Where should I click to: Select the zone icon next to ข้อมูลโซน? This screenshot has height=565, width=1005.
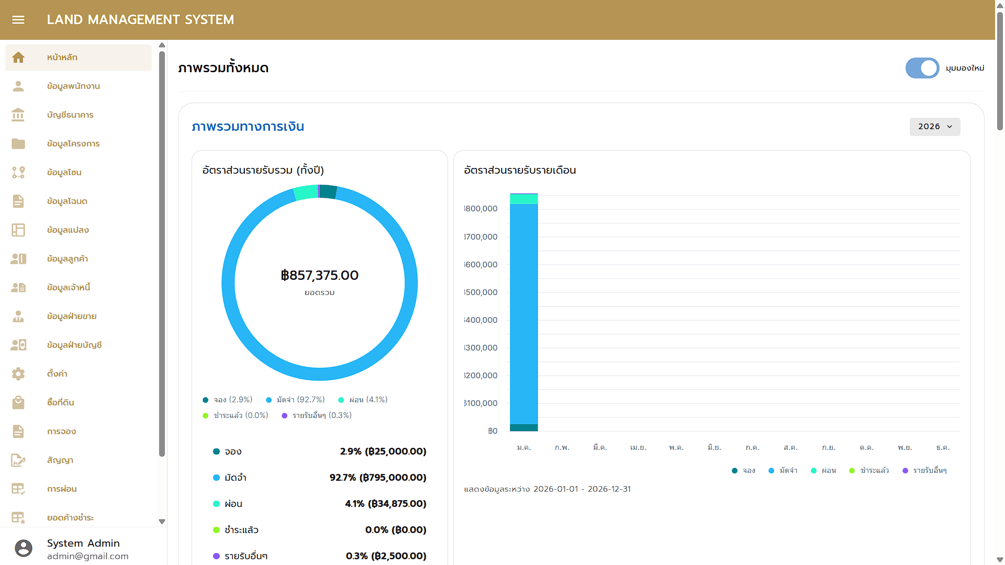(18, 172)
